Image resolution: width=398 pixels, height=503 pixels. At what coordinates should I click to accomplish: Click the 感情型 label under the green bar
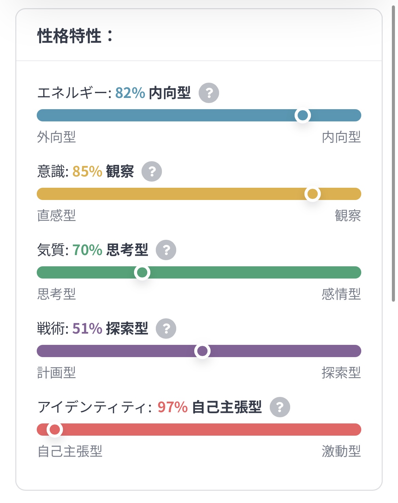(x=341, y=294)
